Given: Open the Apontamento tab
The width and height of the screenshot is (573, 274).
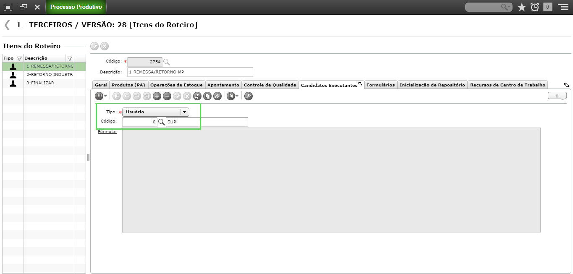Looking at the screenshot, I should 223,85.
